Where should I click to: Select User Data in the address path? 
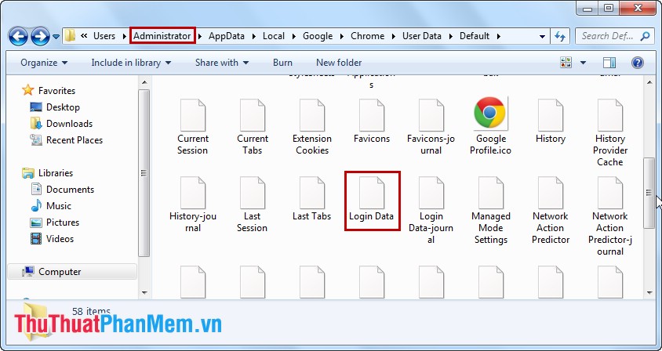coord(422,36)
